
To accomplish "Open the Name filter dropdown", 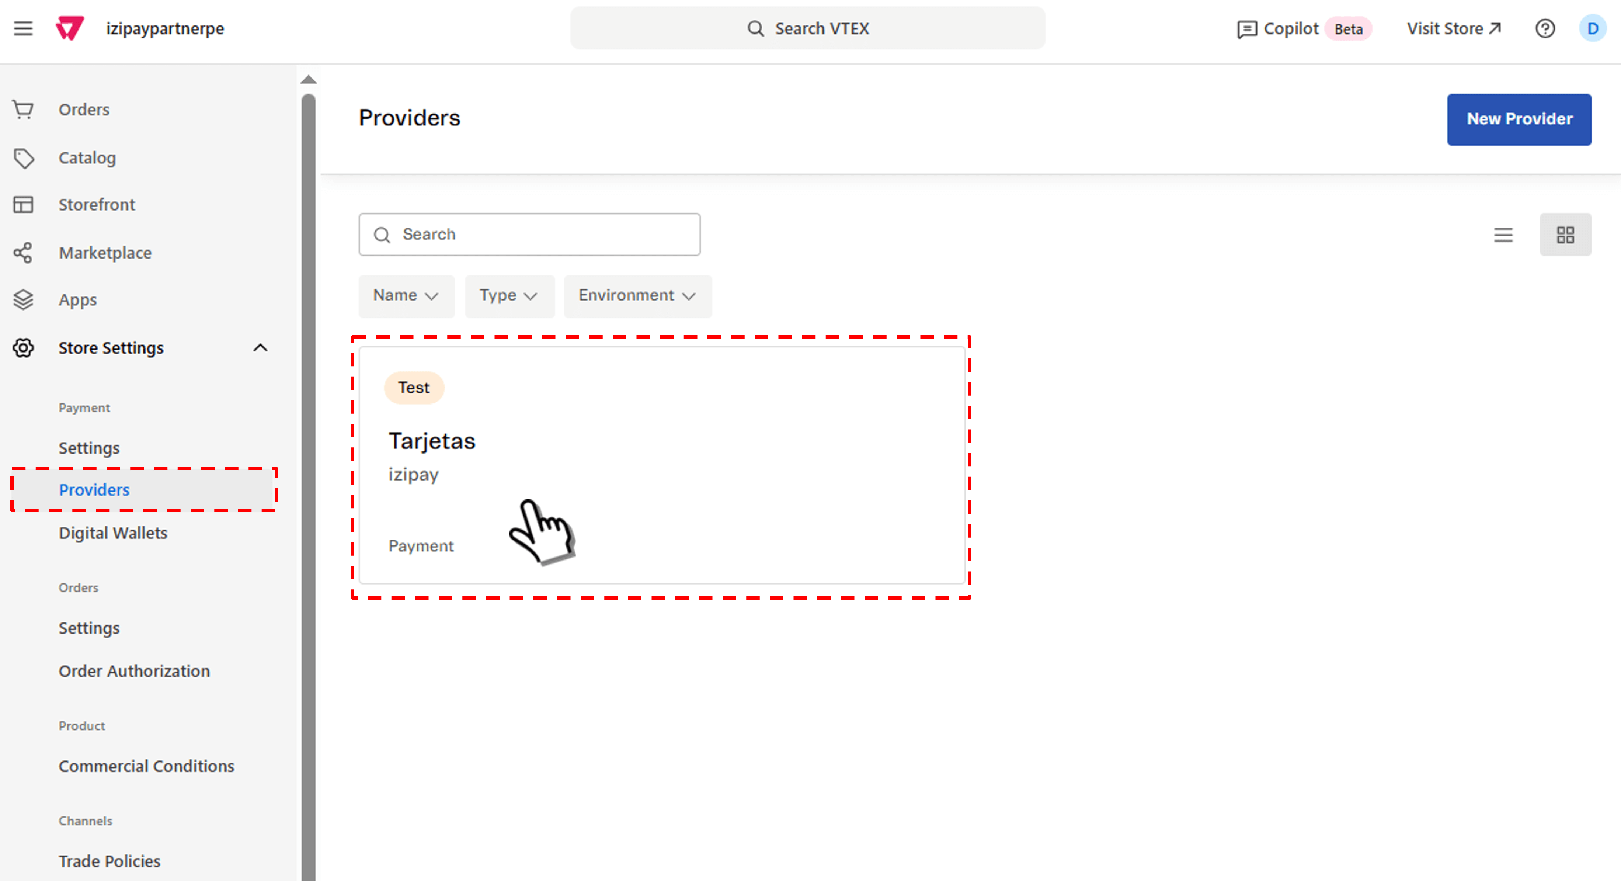I will 406,296.
